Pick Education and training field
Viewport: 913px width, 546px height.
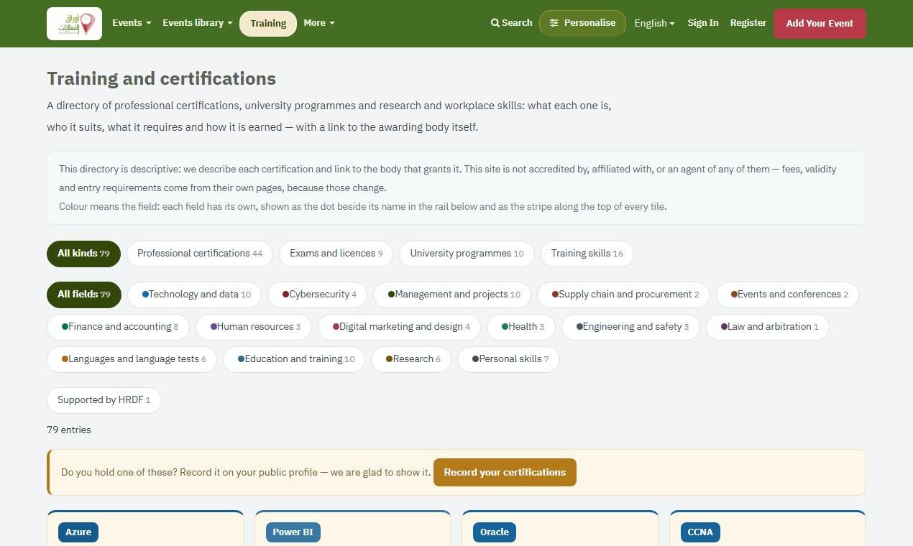(x=294, y=359)
